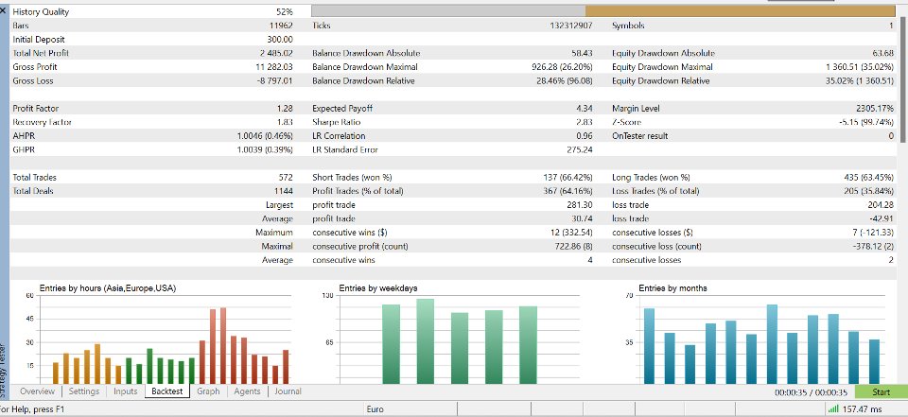The width and height of the screenshot is (908, 417).
Task: Click Balance Drawdown Absolute value 58.43
Action: coord(582,53)
